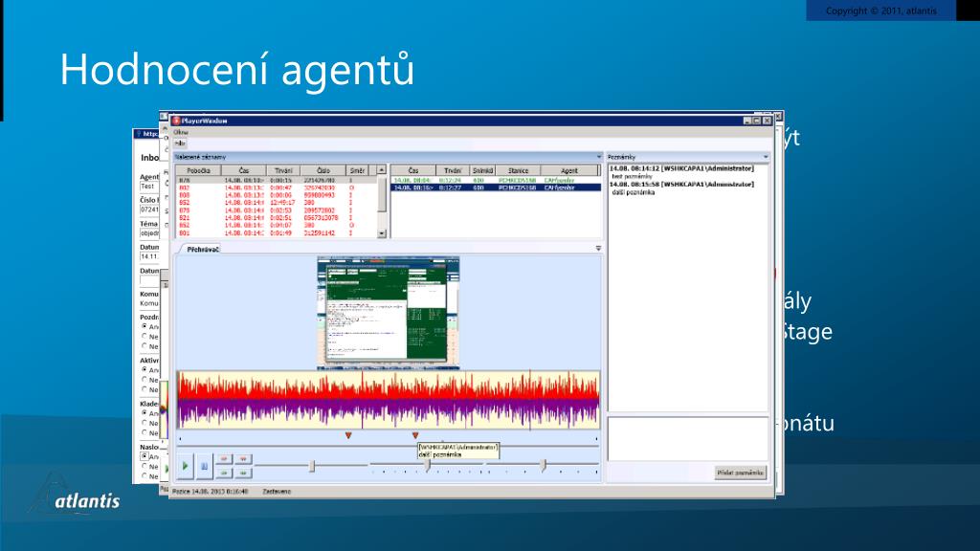This screenshot has height=551, width=980.
Task: Select the record with duration 0:00:47
Action: (276, 187)
